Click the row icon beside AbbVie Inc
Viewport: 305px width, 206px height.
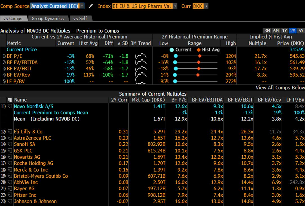coord(10,182)
